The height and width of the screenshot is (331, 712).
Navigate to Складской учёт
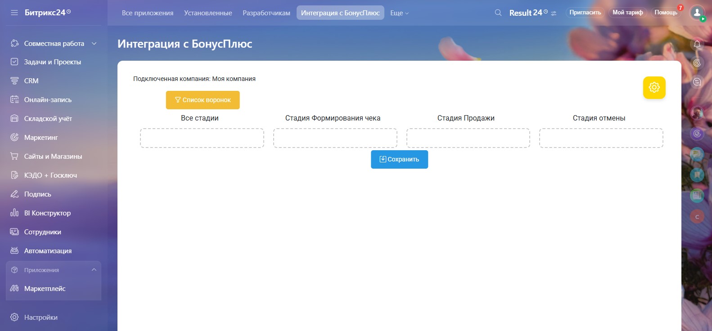[x=48, y=119]
